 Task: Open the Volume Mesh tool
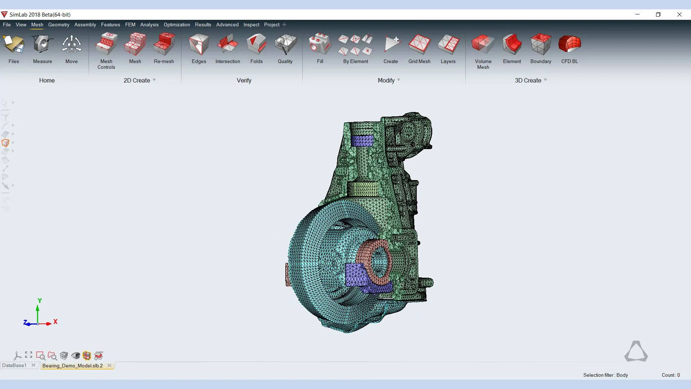click(483, 45)
